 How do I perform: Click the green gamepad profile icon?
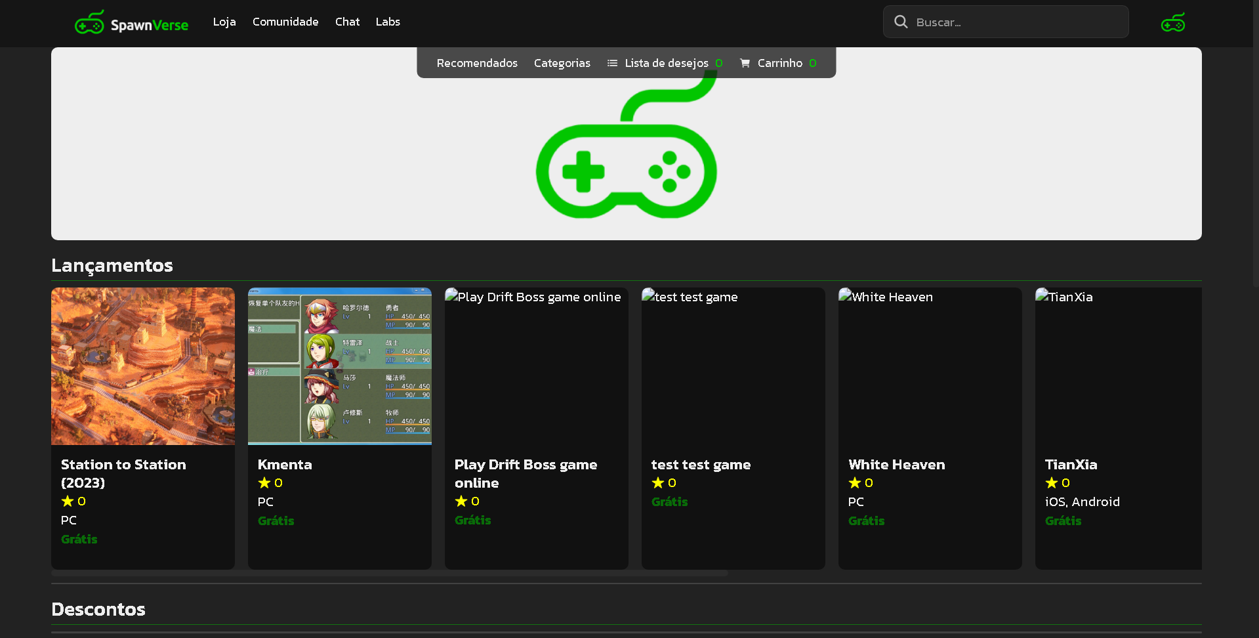(x=1172, y=23)
